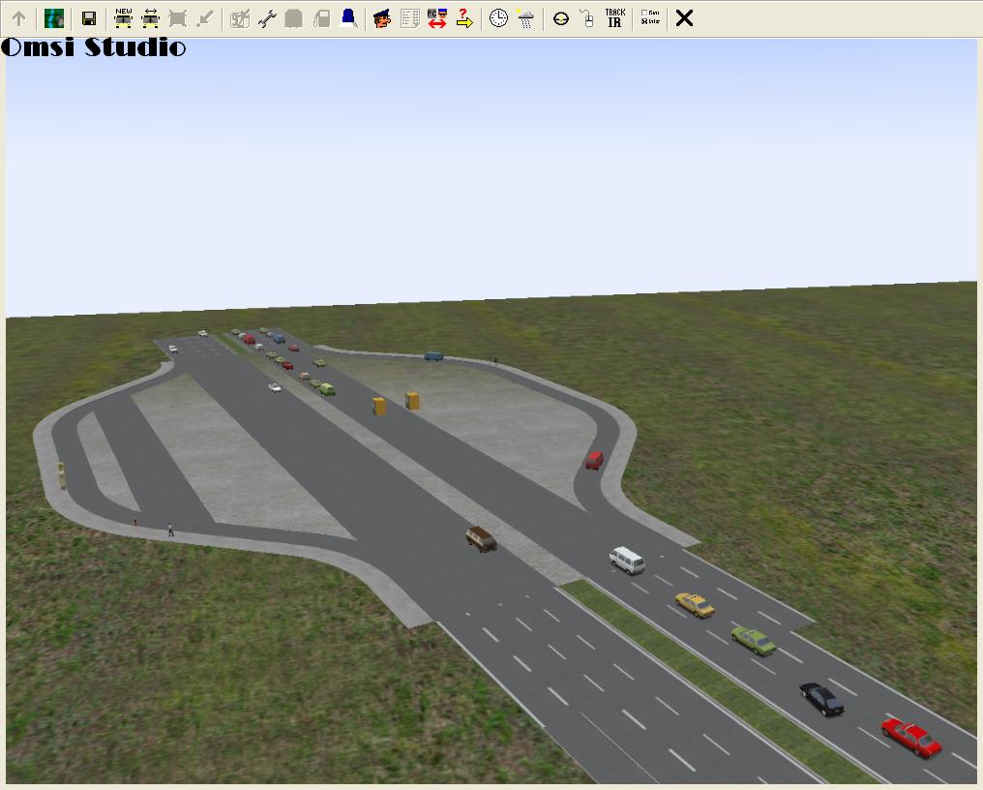The width and height of the screenshot is (983, 790).
Task: Click the bus icon with double arrow
Action: (x=150, y=18)
